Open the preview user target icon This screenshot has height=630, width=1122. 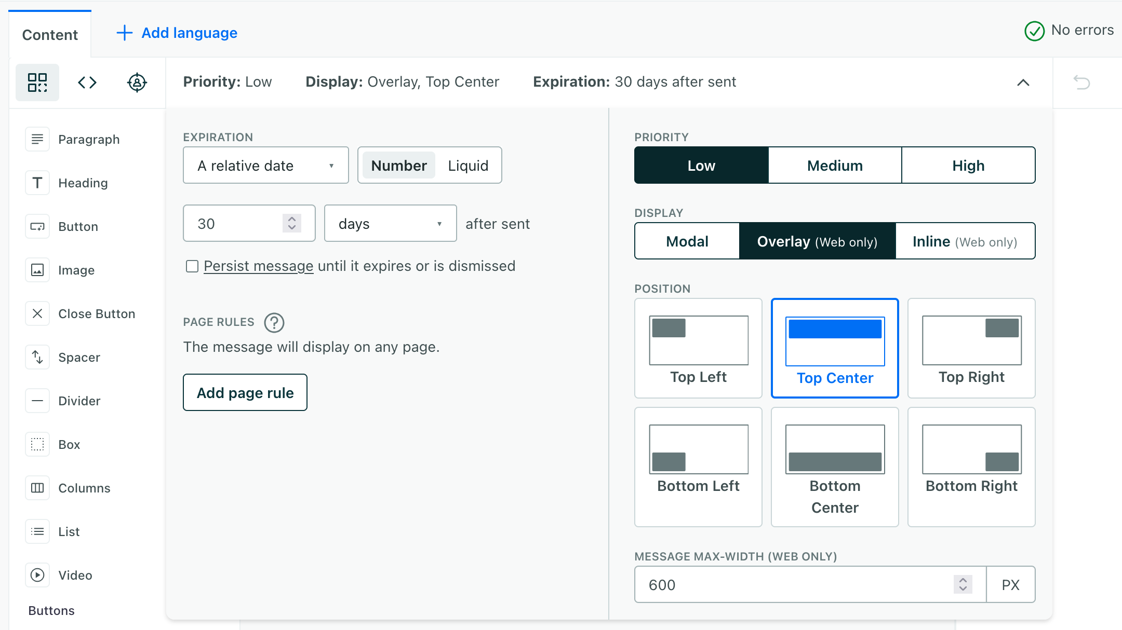tap(137, 83)
